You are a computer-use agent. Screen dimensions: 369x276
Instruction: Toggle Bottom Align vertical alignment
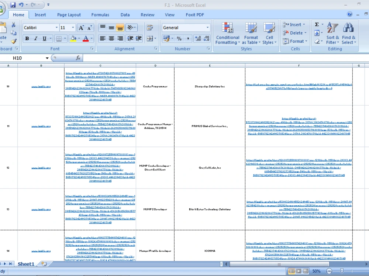pos(120,28)
